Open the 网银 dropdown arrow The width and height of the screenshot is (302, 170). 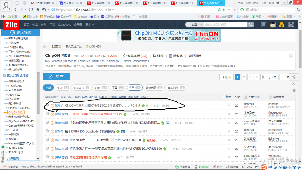(x=264, y=16)
